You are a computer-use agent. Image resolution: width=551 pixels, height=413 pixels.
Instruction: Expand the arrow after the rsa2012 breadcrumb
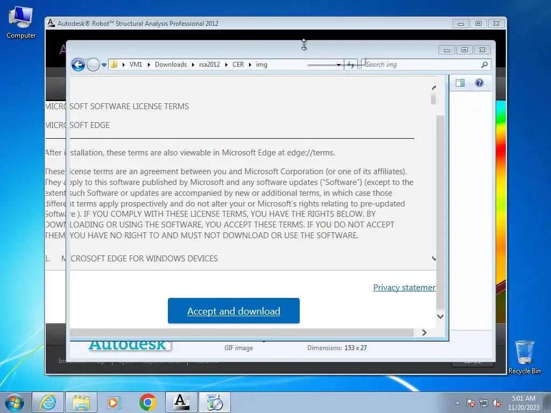(x=227, y=65)
